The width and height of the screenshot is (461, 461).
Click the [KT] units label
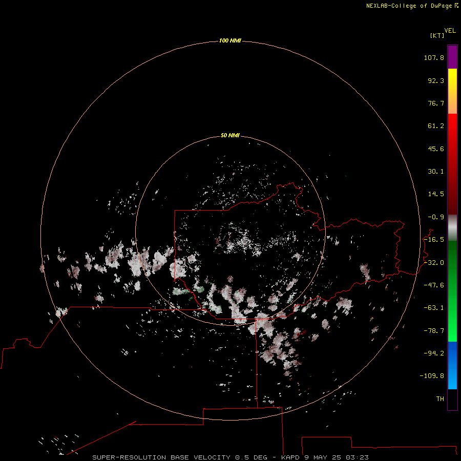pyautogui.click(x=437, y=35)
